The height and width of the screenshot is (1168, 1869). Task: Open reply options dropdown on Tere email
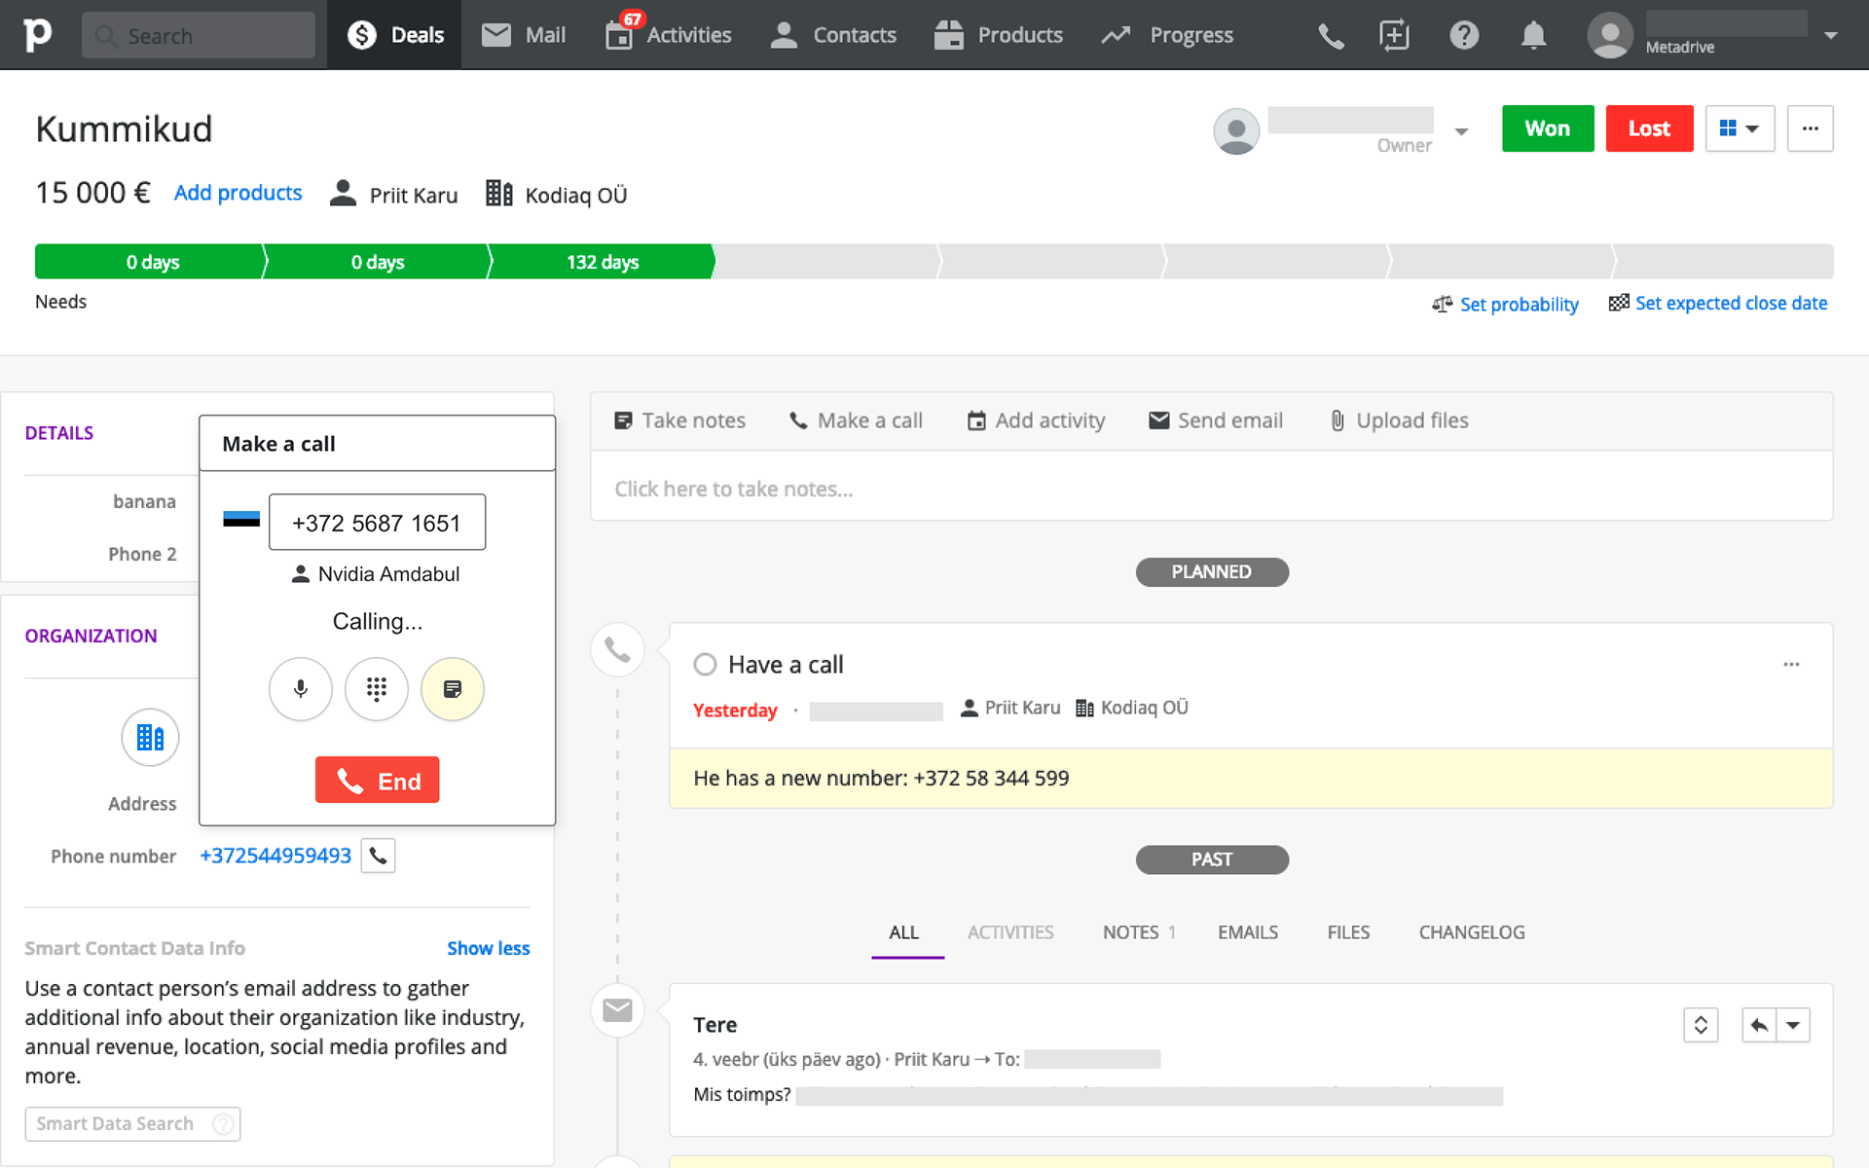[x=1793, y=1025]
